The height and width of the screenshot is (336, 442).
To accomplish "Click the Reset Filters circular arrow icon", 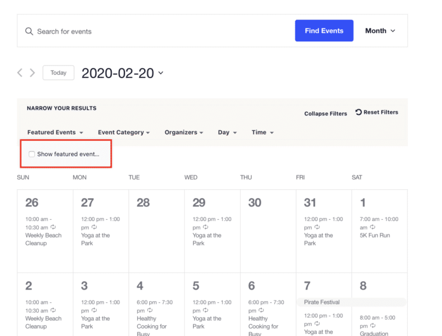I will click(x=358, y=112).
